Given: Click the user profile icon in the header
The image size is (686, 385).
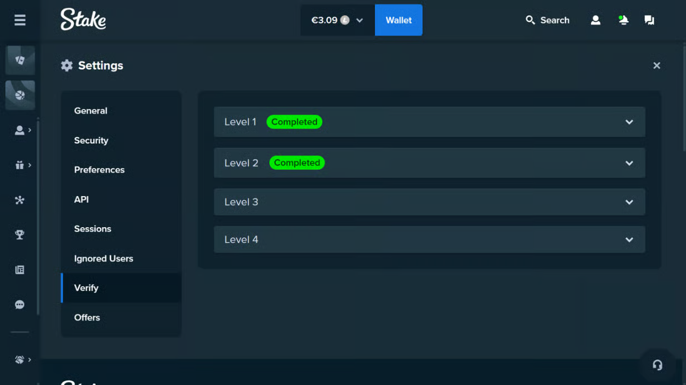Looking at the screenshot, I should coord(595,20).
